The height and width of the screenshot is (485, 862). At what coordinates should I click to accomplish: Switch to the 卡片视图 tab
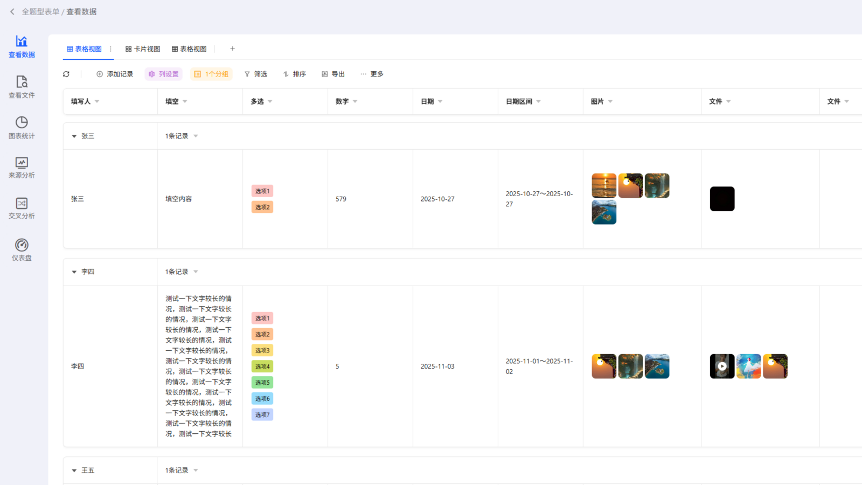pos(142,48)
